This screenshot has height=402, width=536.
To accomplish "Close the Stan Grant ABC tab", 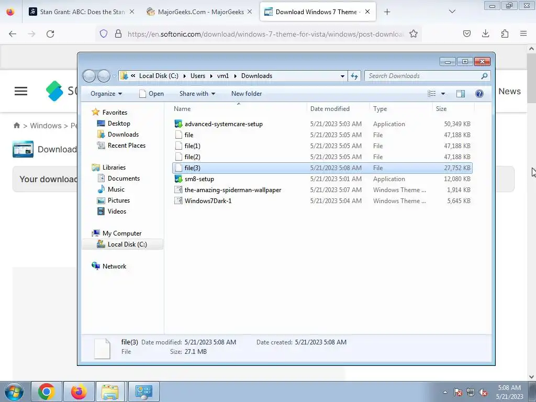I will pyautogui.click(x=132, y=12).
